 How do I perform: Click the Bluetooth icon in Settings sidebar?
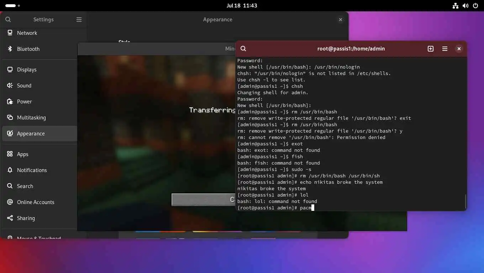[x=10, y=49]
